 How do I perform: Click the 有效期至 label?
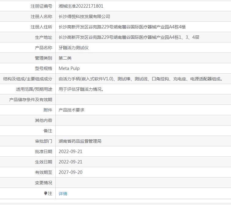[x=44, y=172]
